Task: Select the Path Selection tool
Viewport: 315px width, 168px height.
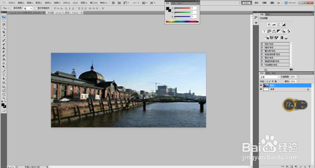Action: (x=4, y=79)
